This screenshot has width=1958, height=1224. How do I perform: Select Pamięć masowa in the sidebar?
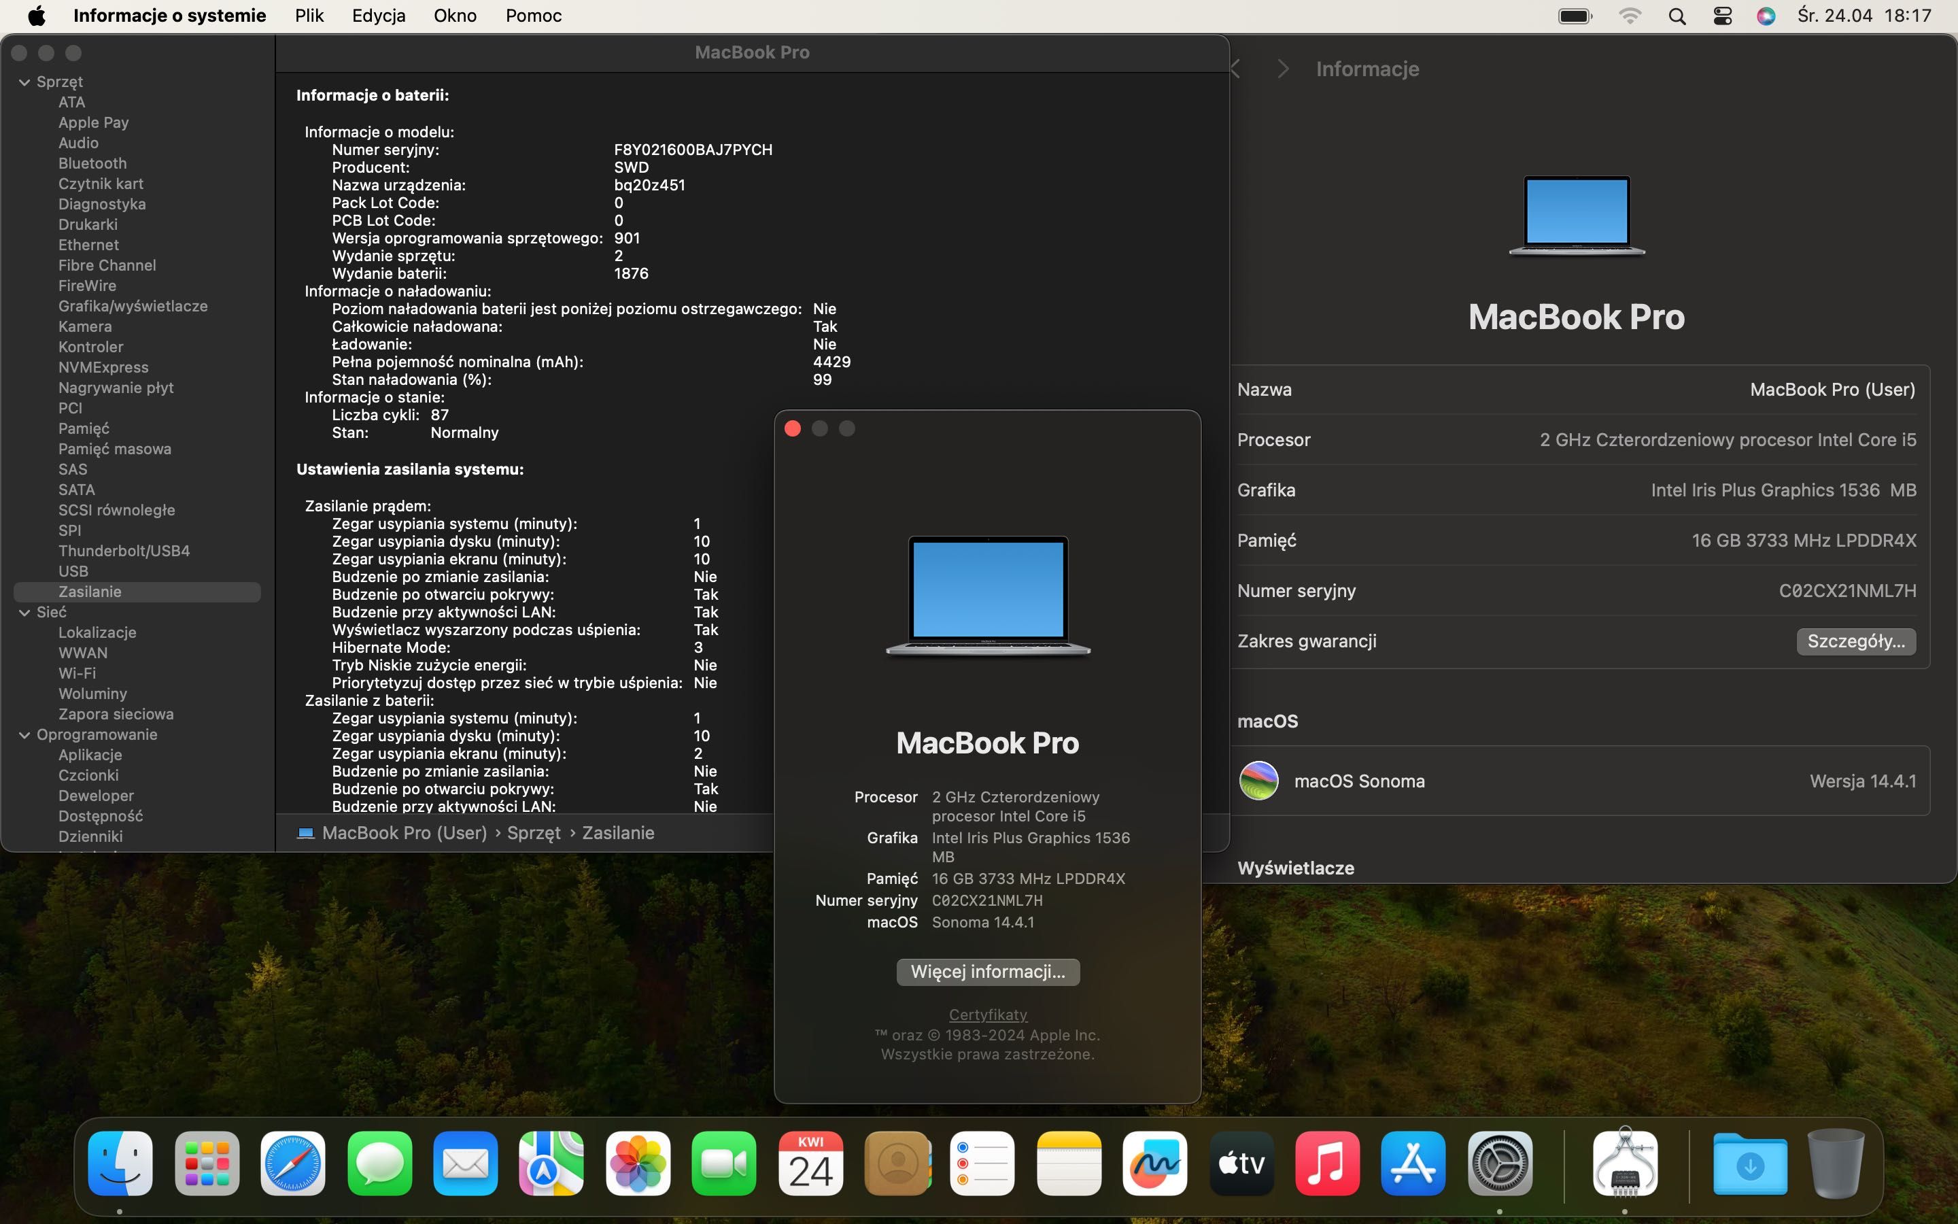pos(114,449)
